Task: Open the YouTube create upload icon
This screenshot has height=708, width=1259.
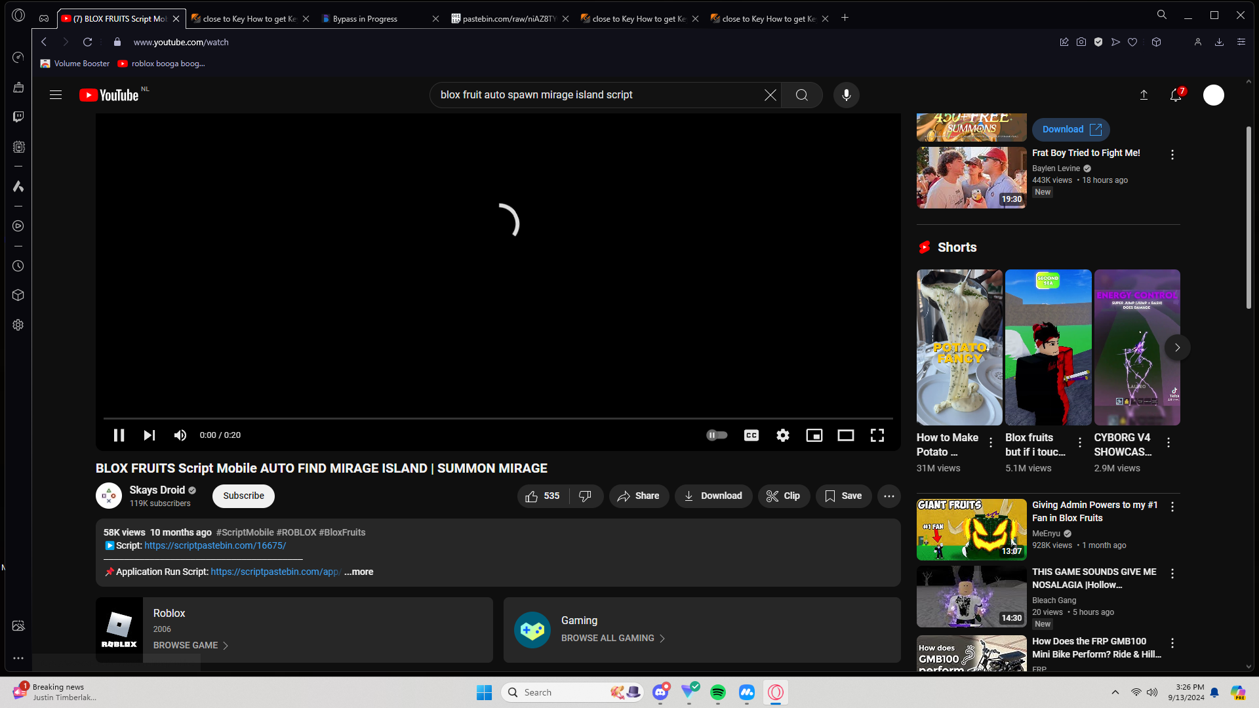Action: (1144, 95)
